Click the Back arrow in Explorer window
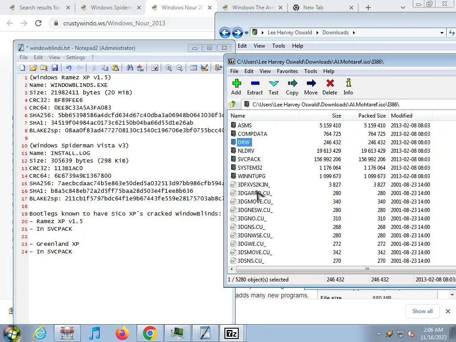The height and width of the screenshot is (342, 456). [x=225, y=33]
